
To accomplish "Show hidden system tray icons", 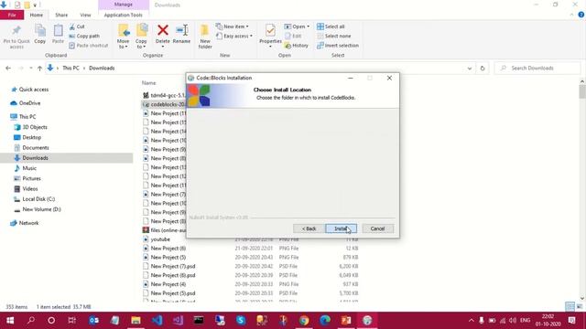I will pos(472,321).
